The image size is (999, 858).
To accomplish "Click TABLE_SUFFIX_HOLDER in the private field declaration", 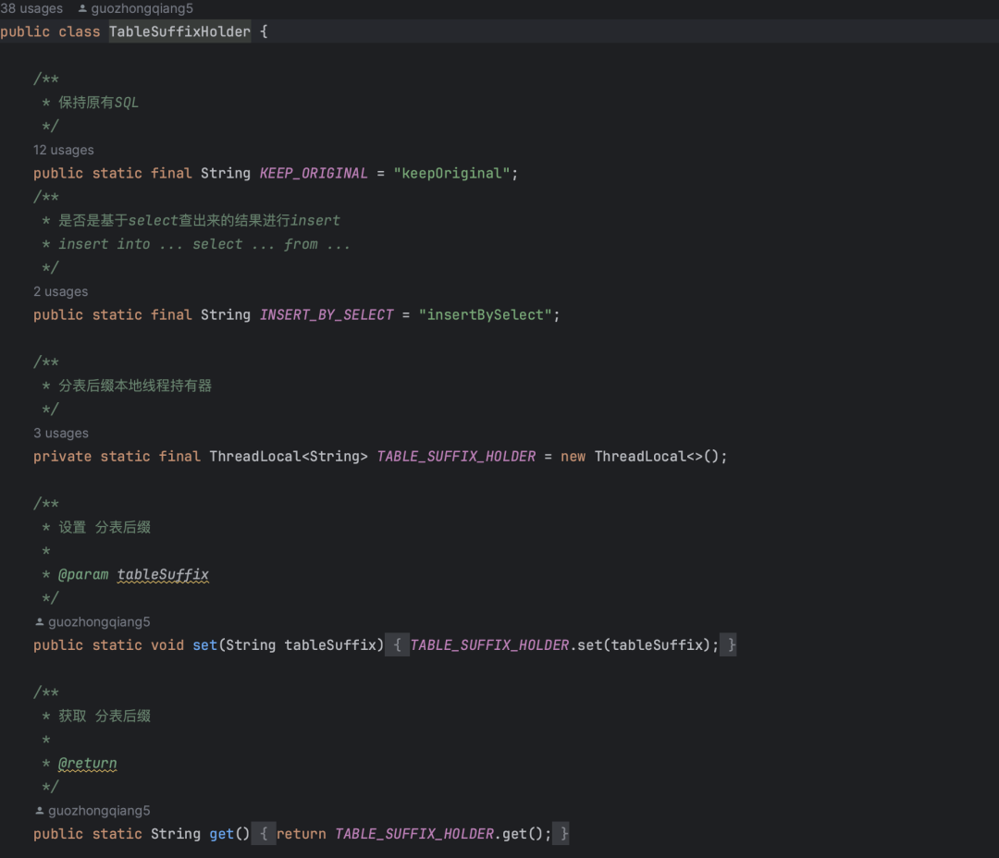I will tap(456, 456).
